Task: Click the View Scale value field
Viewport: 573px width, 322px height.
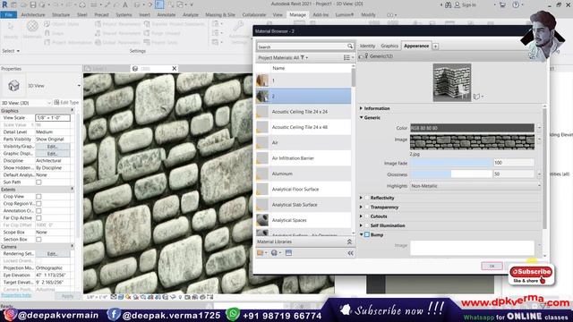Action: click(53, 118)
